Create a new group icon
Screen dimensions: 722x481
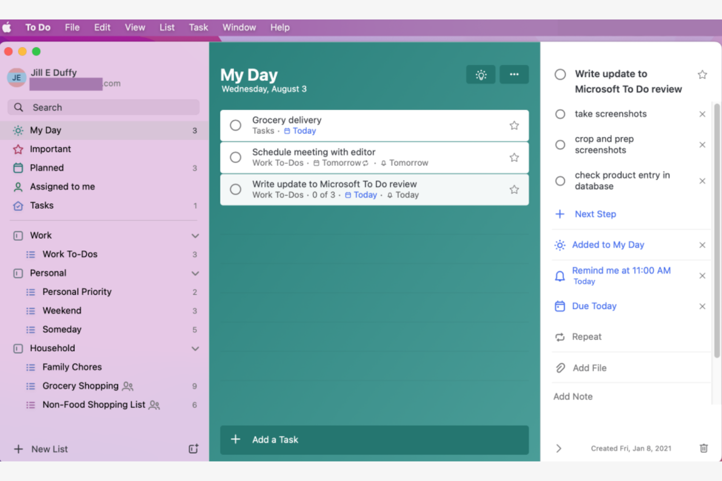coord(194,449)
